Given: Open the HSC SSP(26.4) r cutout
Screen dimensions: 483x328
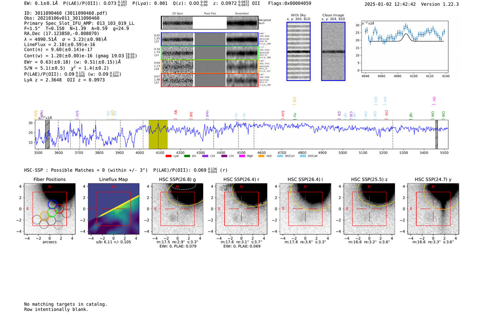Looking at the screenshot, I should pyautogui.click(x=241, y=209).
